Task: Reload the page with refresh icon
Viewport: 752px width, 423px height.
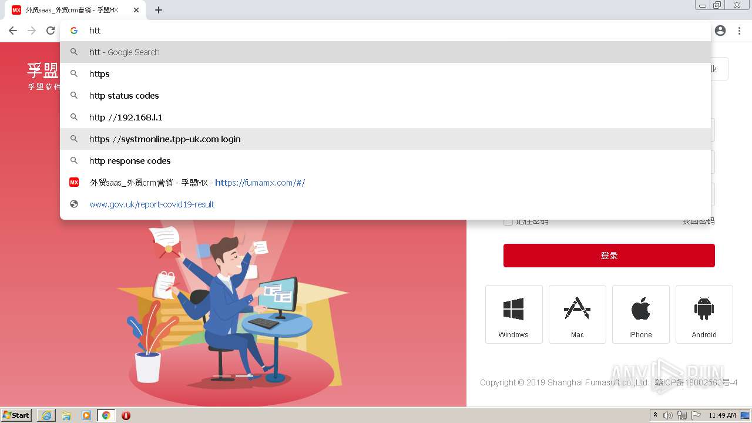Action: tap(51, 31)
